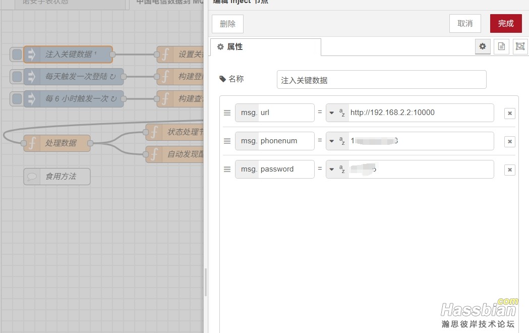
Task: Select the 构建登 function node
Action: pos(180,77)
